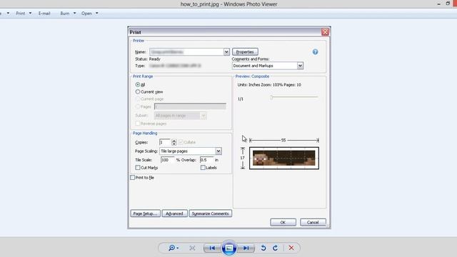This screenshot has height=257, width=457.
Task: Start slide show with center round button
Action: (x=229, y=248)
